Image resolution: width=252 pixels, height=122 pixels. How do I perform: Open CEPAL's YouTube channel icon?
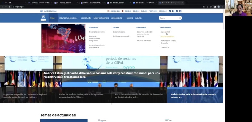[180, 11]
